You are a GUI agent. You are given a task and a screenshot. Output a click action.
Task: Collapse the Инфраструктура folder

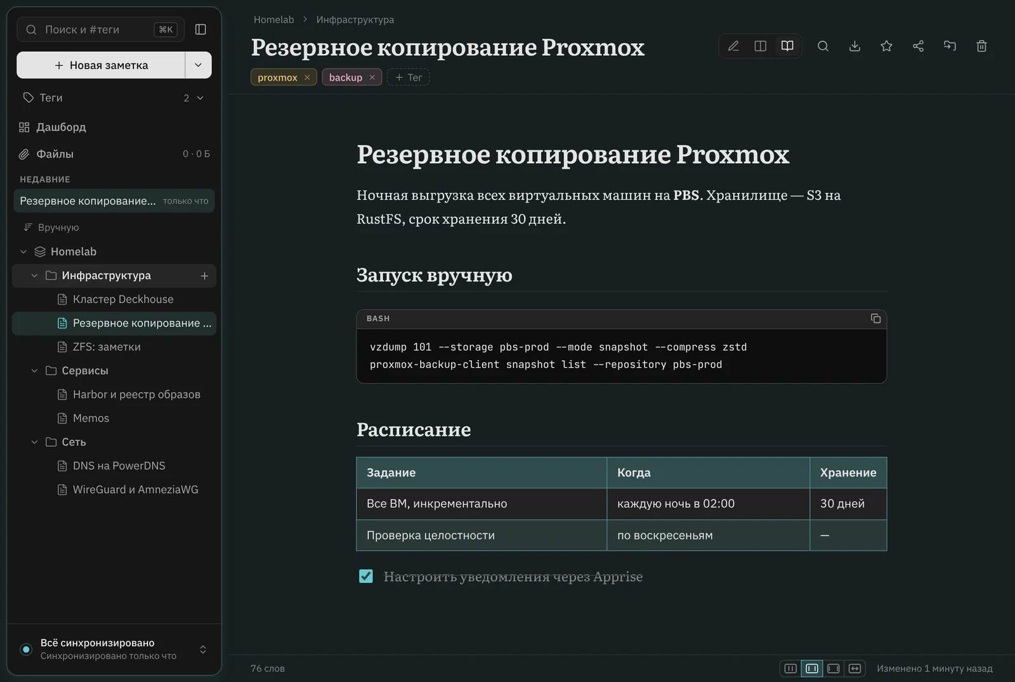[x=34, y=276]
